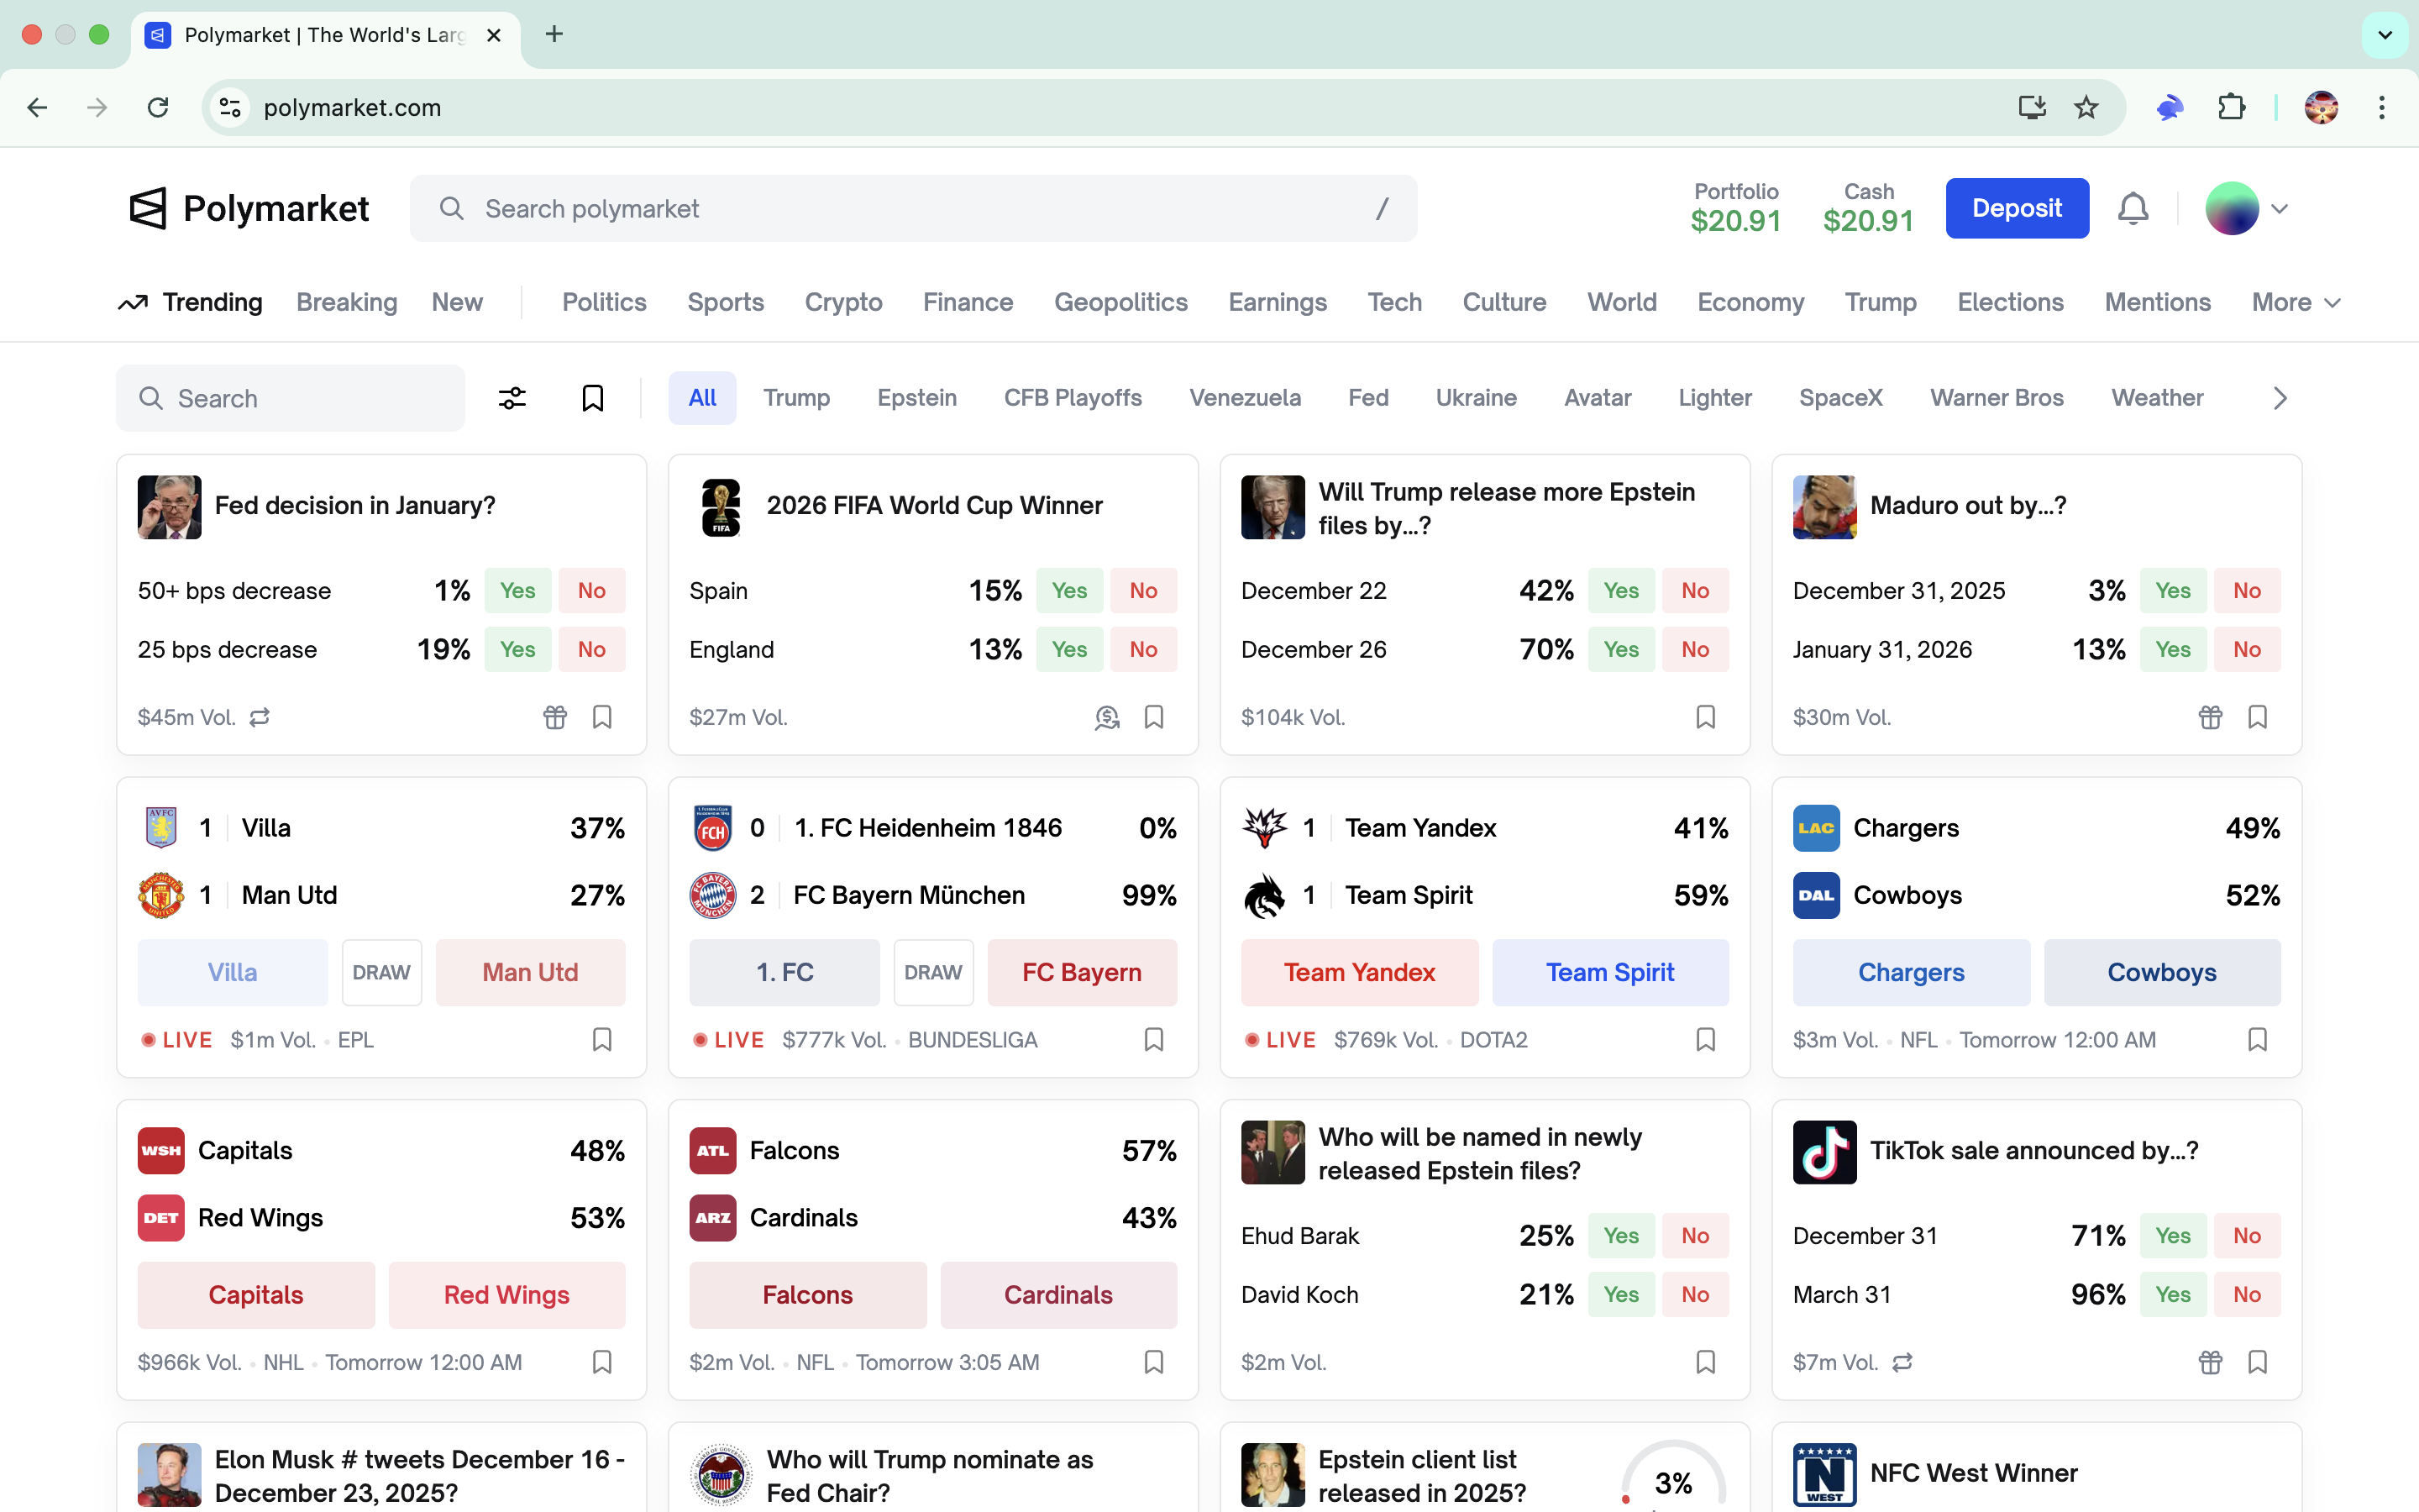Switch to the Epstein filter tab

coord(916,397)
